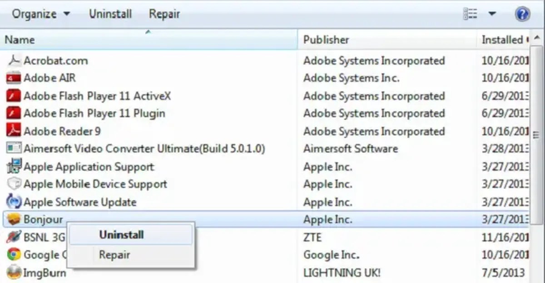
Task: Click the Repair toolbar button
Action: pos(164,14)
